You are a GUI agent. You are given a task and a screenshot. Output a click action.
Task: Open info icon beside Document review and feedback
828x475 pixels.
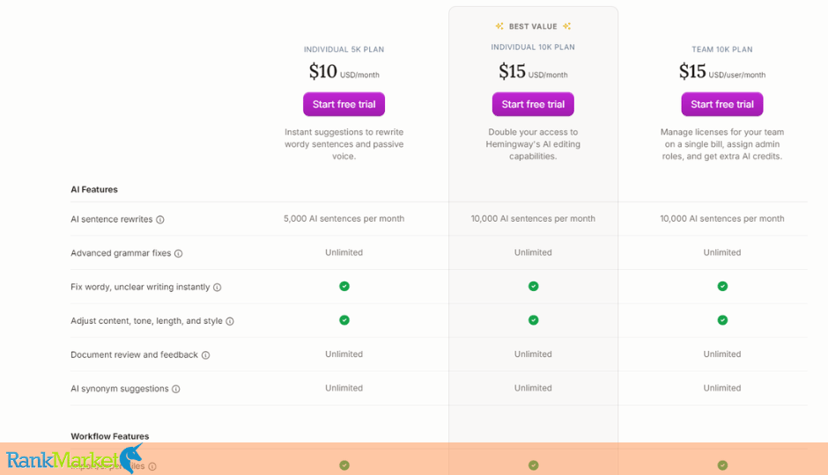point(205,355)
